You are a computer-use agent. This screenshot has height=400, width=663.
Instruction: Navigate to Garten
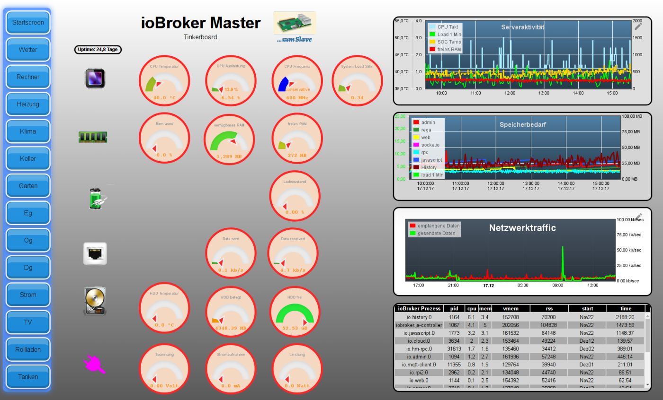pyautogui.click(x=28, y=186)
